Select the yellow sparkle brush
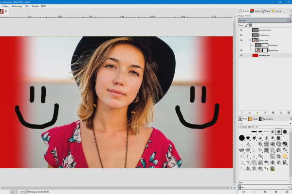The width and height of the screenshot is (292, 194). 285,156
